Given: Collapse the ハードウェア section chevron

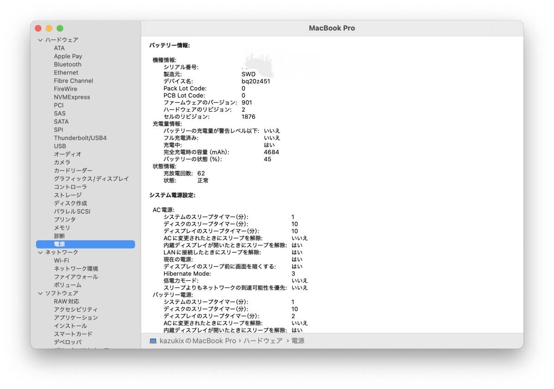Looking at the screenshot, I should [40, 40].
